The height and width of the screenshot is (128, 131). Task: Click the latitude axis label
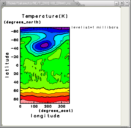coord(7,65)
